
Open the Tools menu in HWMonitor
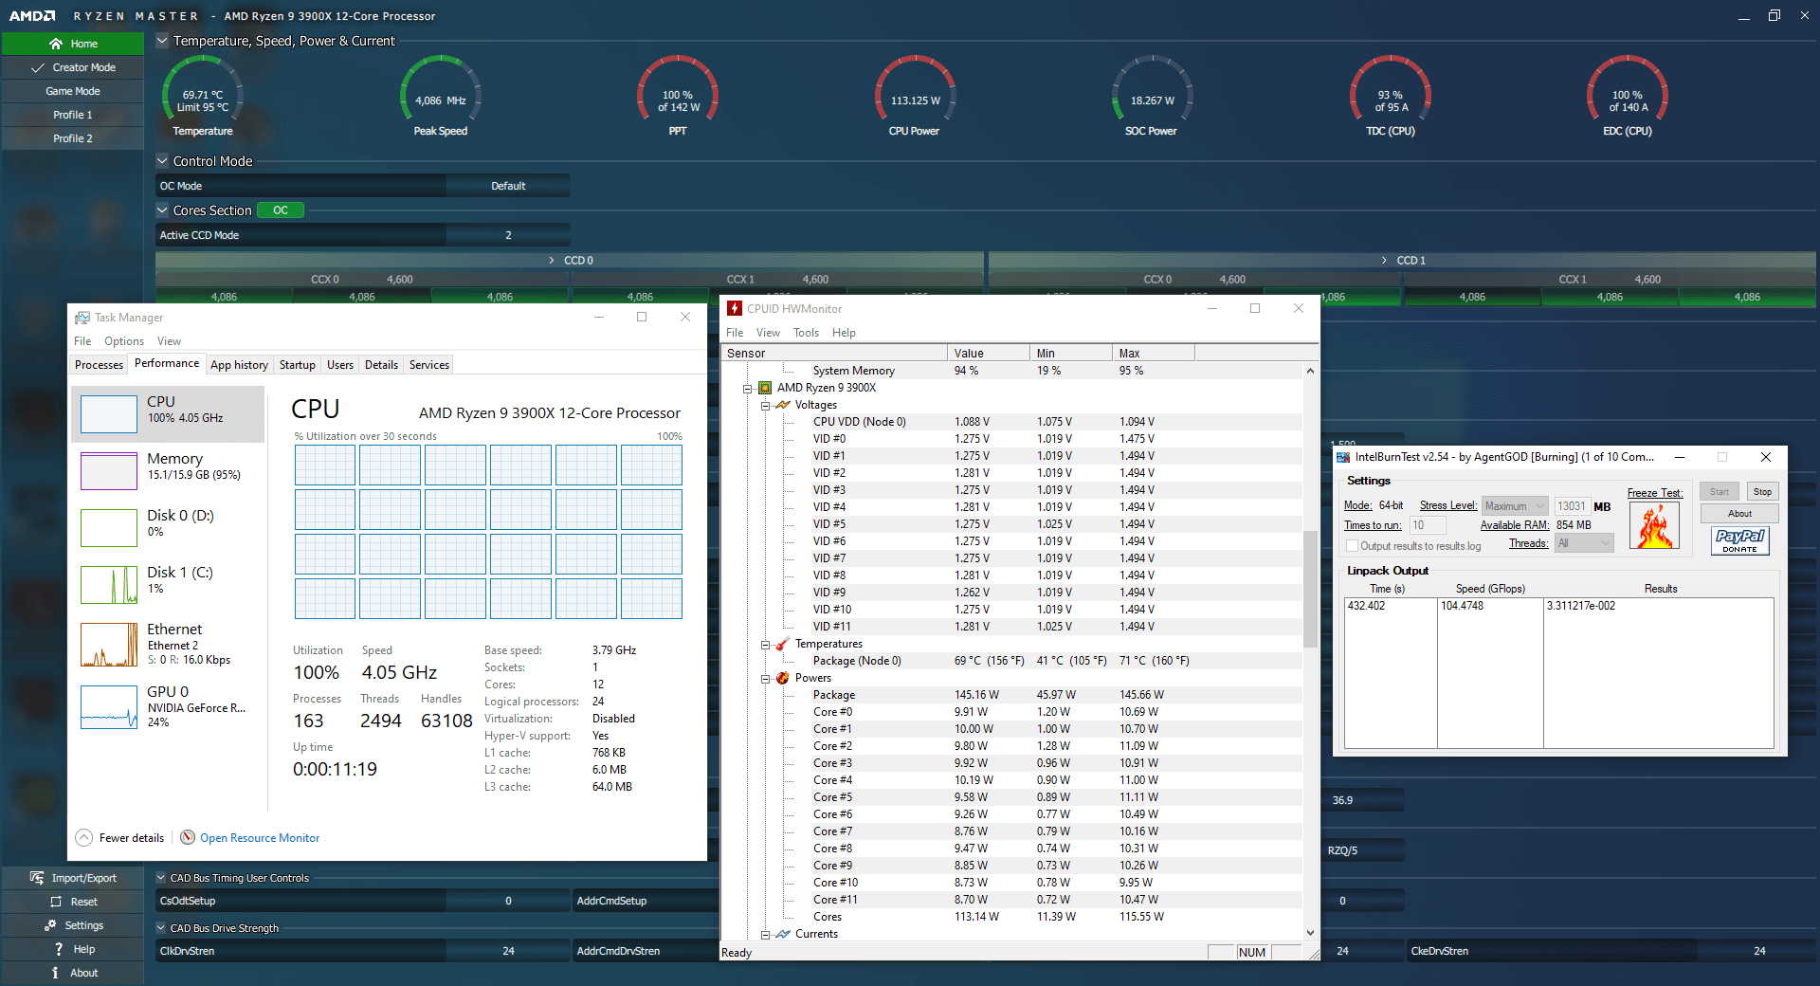point(806,333)
